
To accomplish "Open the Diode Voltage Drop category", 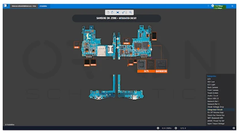I will pos(215,107).
